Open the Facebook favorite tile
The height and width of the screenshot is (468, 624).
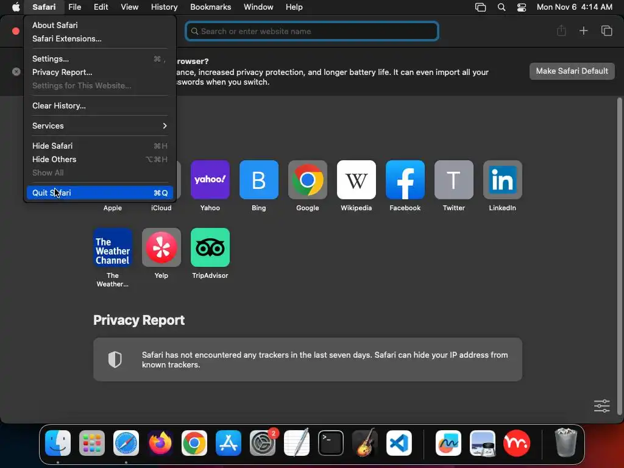405,180
